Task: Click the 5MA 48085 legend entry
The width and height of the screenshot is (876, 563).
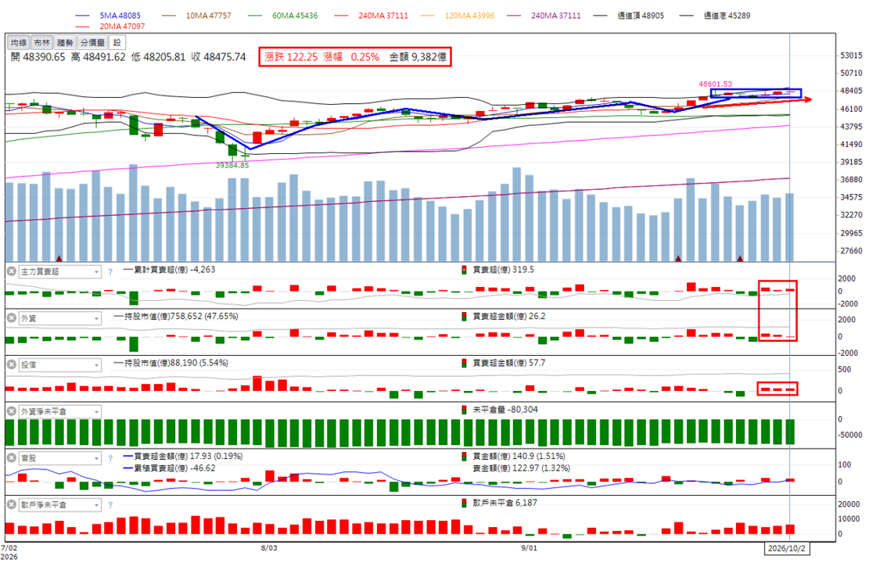Action: tap(109, 16)
